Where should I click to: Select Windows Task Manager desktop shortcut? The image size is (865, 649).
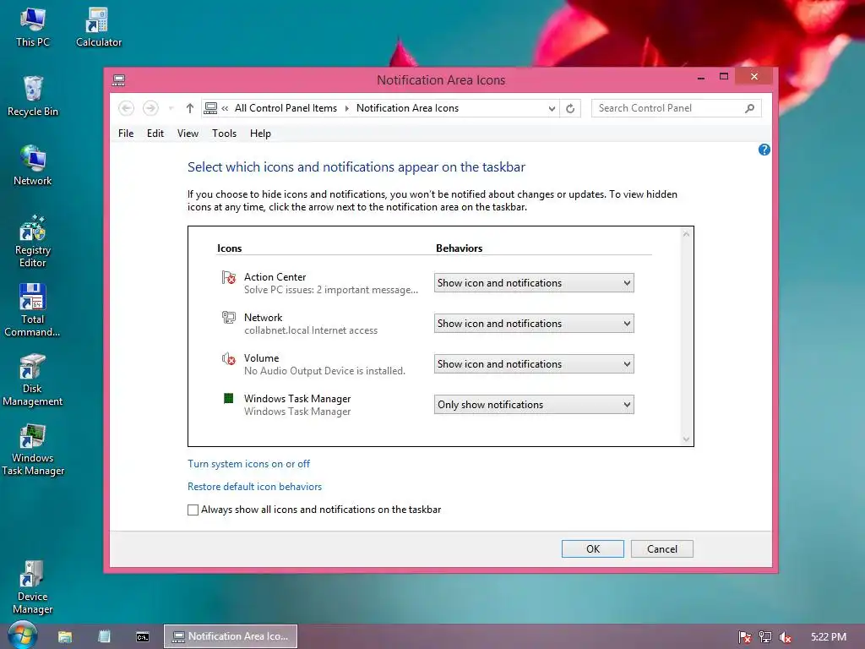[33, 450]
